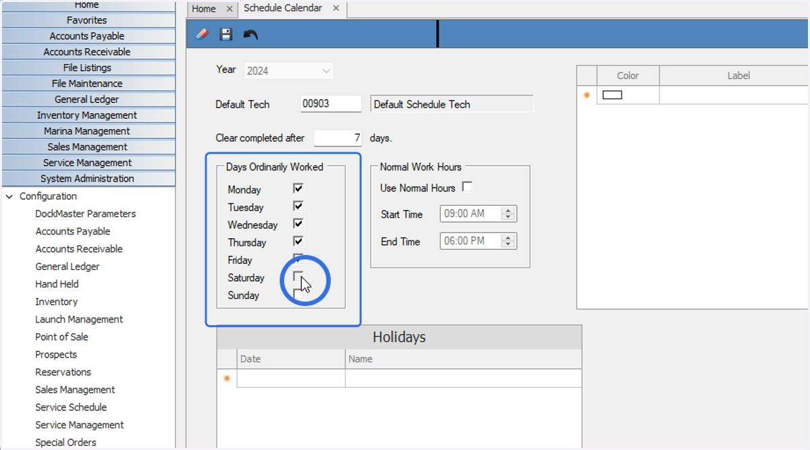The image size is (810, 450).
Task: Open the Service Management menu section
Action: pos(88,163)
